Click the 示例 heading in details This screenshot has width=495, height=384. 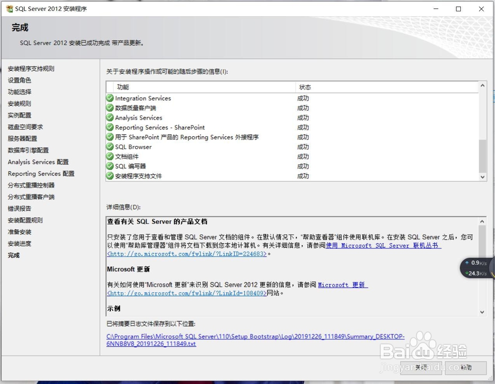tap(114, 308)
